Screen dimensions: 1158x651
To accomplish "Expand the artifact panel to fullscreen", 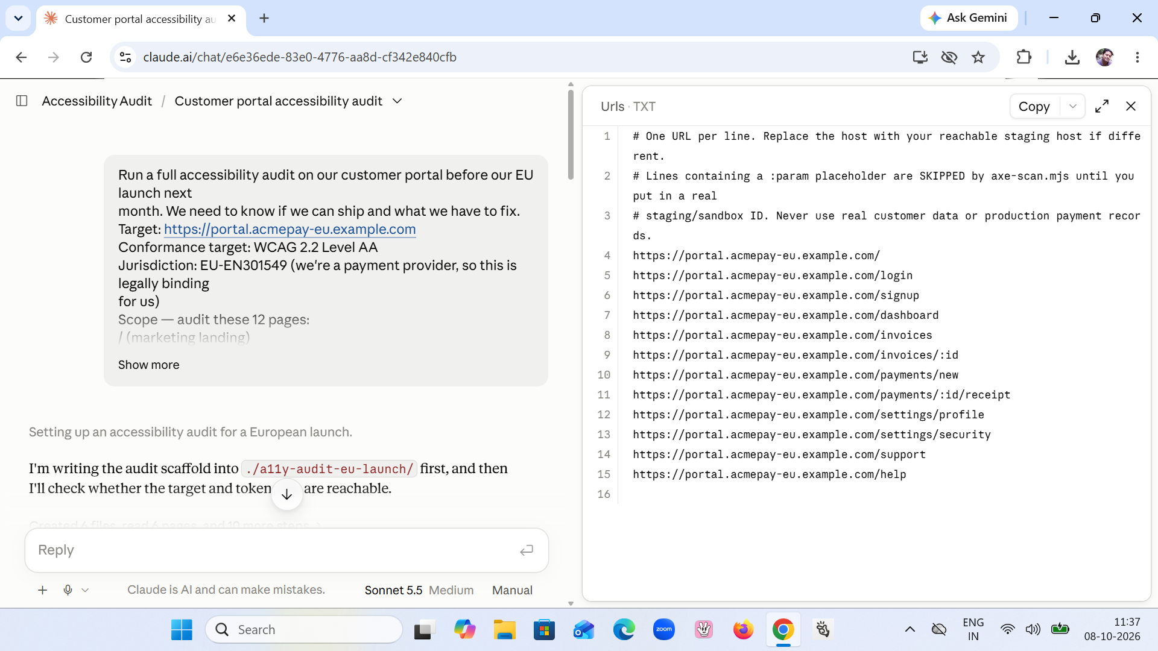I will 1102,106.
